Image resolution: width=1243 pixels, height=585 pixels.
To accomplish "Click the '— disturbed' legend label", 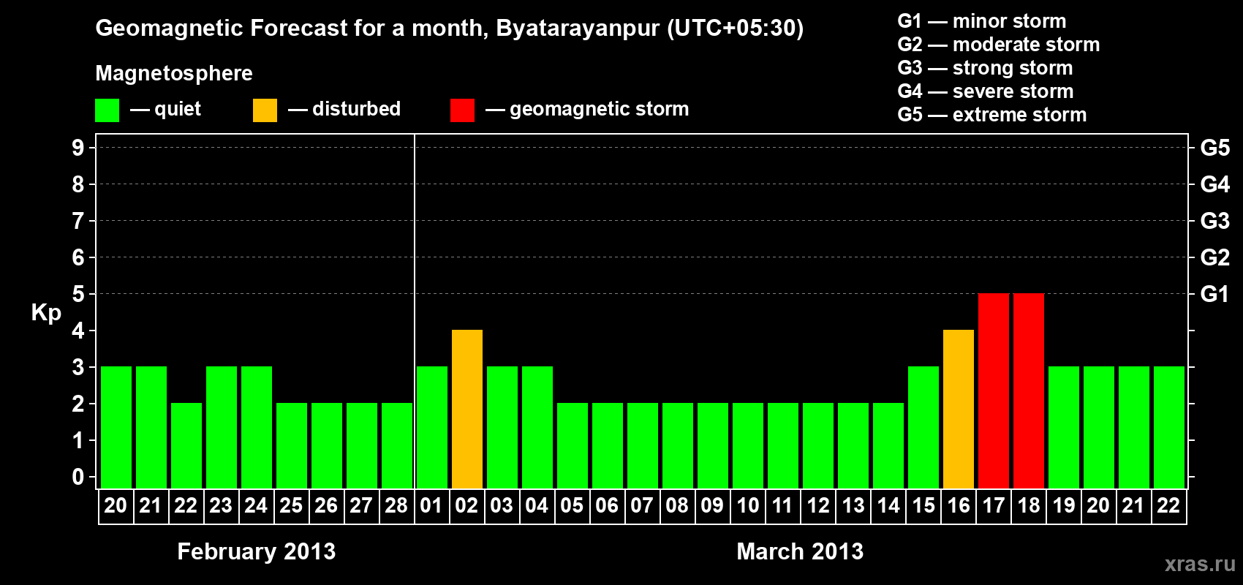I will [344, 109].
